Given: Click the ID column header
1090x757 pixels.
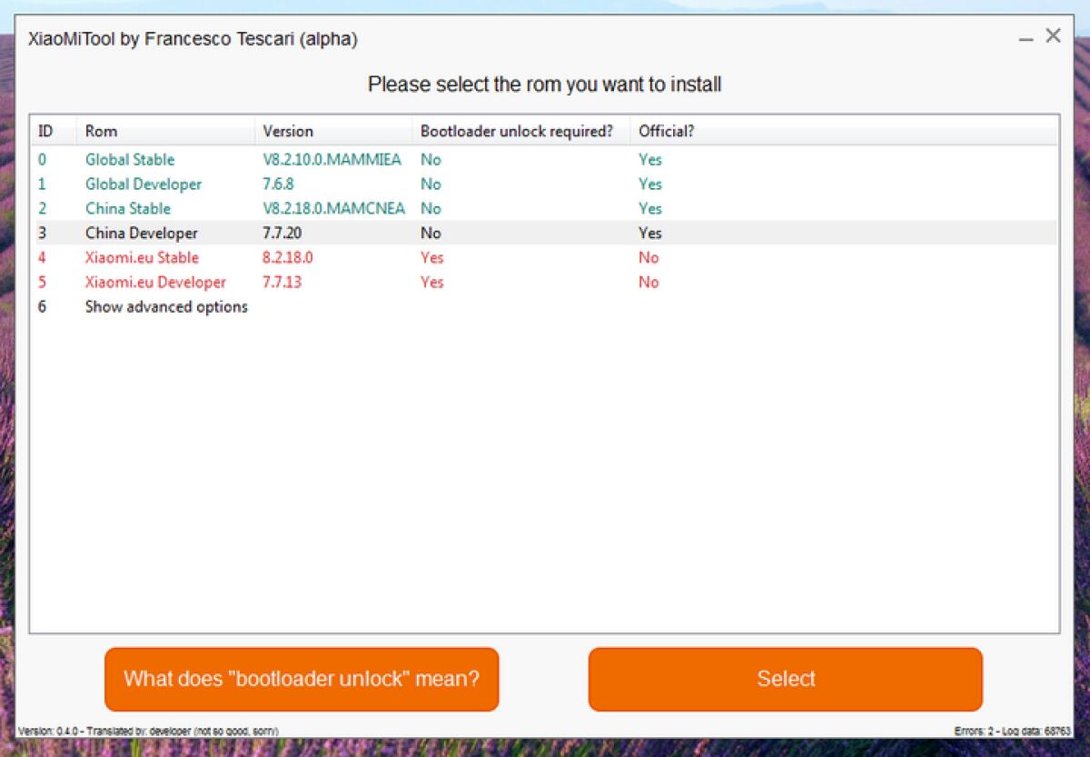Looking at the screenshot, I should click(42, 131).
